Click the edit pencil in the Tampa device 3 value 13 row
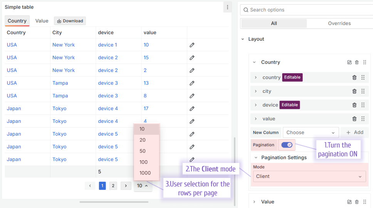Image resolution: width=373 pixels, height=208 pixels. [192, 83]
